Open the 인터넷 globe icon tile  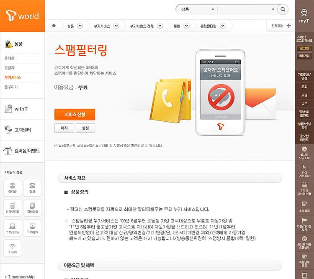(12, 187)
